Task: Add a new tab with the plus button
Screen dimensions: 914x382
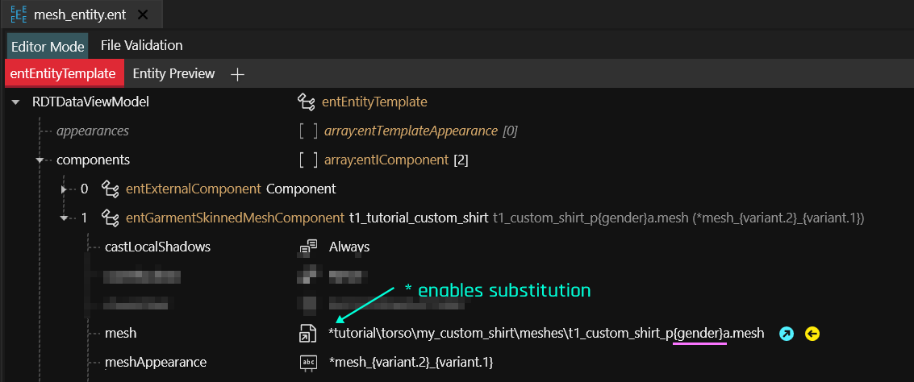Action: click(x=237, y=74)
